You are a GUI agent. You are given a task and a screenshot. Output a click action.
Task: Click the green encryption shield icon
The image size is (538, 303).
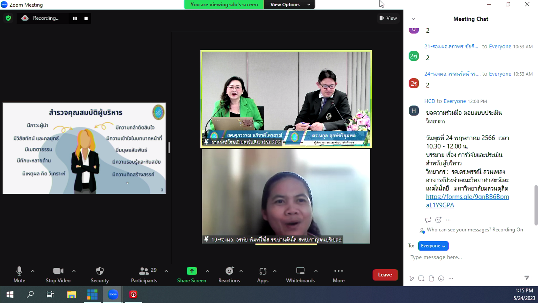click(x=8, y=18)
